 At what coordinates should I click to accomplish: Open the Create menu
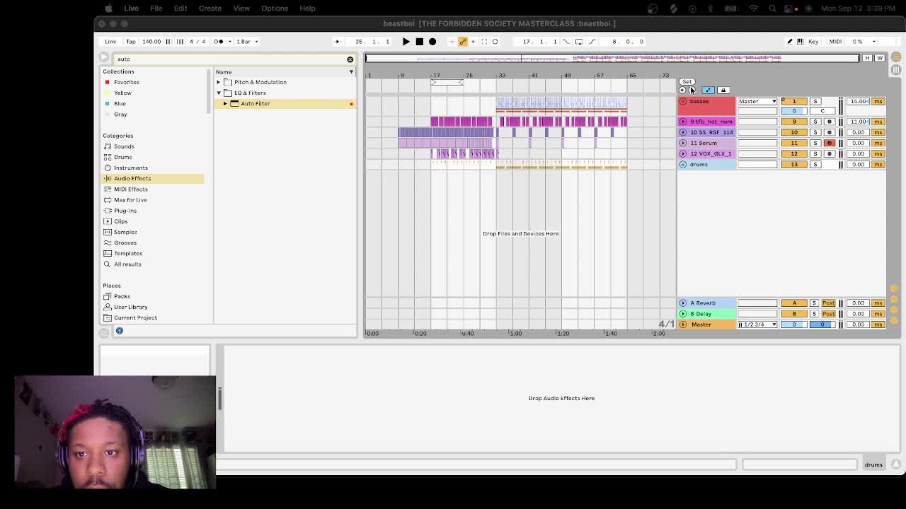(x=210, y=8)
